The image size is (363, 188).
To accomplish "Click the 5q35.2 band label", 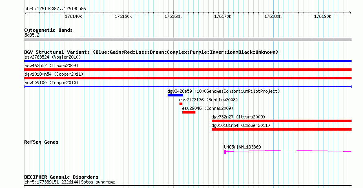I will [32, 35].
